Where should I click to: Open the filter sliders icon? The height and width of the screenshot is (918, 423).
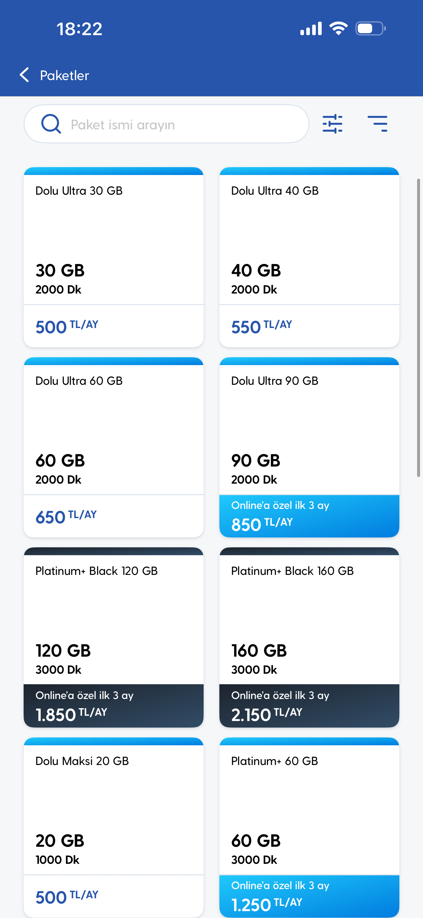coord(332,124)
